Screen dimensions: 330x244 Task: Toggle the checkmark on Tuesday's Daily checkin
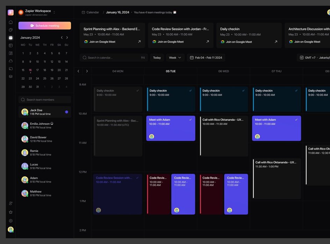191,91
